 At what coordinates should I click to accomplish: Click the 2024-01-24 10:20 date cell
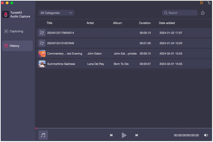click(x=171, y=43)
